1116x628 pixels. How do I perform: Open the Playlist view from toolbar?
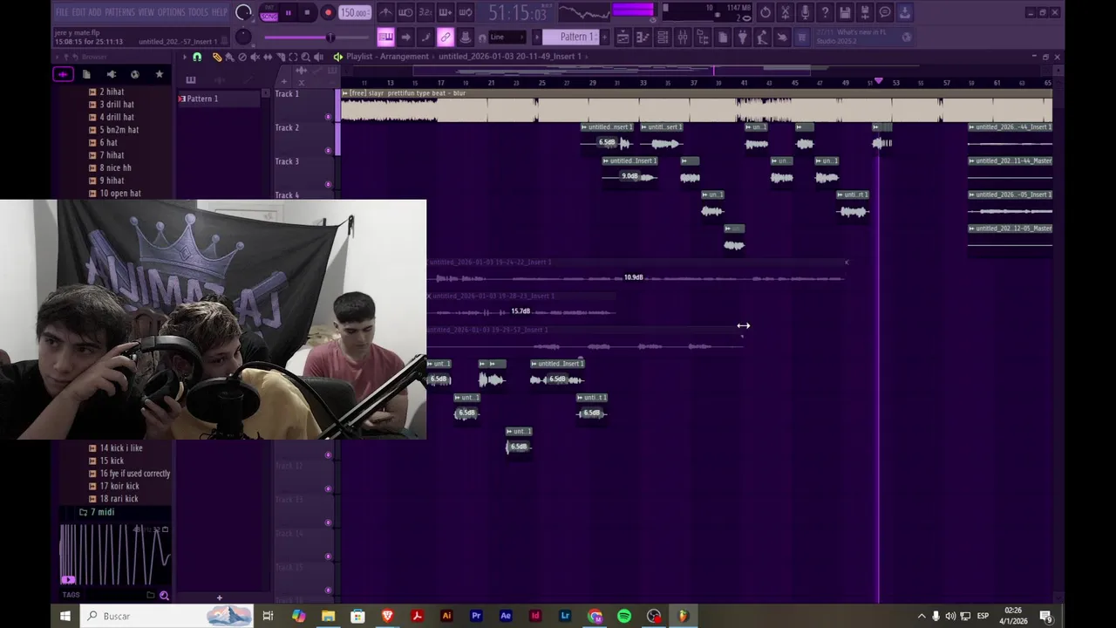tap(623, 38)
